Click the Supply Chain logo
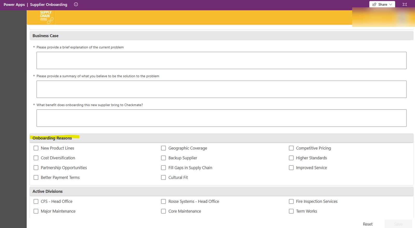415x228 pixels. pos(46,17)
